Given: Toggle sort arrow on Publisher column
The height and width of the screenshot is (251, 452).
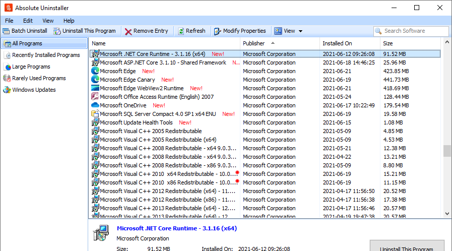Looking at the screenshot, I should pos(273,43).
